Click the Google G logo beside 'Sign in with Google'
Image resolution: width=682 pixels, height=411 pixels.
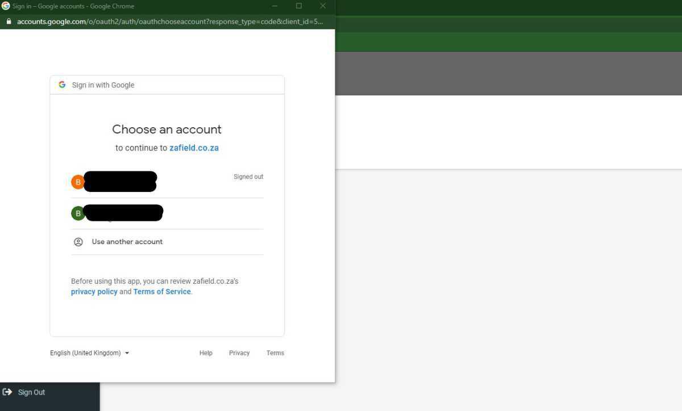coord(62,85)
